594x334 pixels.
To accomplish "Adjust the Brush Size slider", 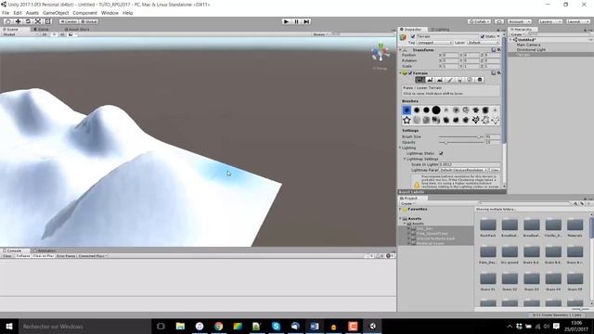I will click(x=460, y=136).
